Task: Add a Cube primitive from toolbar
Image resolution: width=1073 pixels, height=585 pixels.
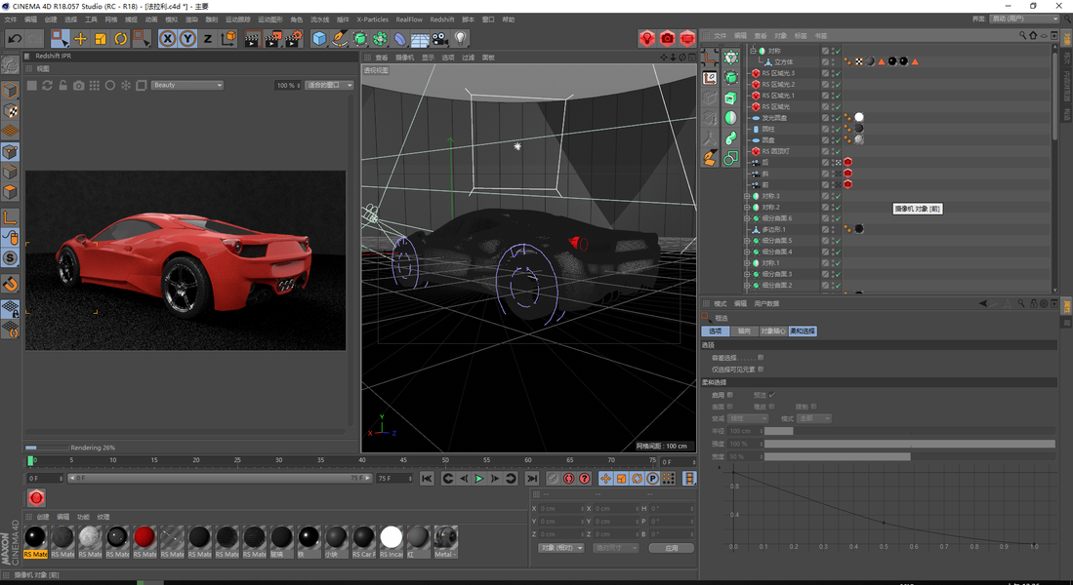Action: click(x=319, y=39)
